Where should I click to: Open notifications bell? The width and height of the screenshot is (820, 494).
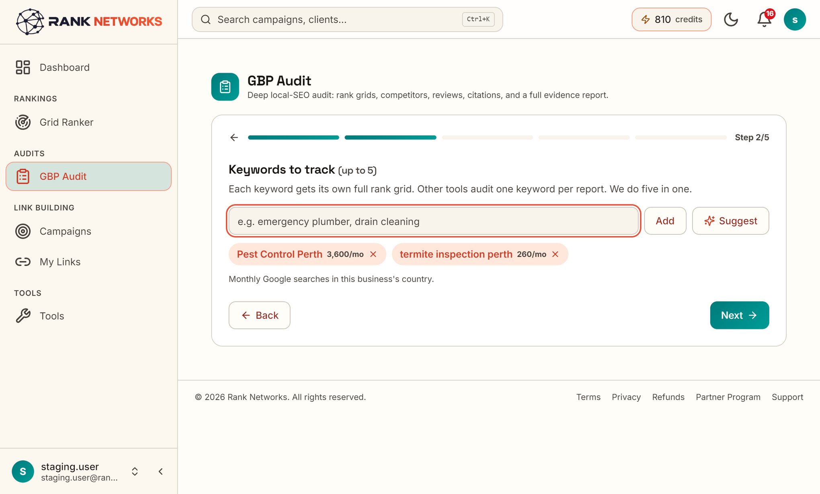tap(764, 20)
